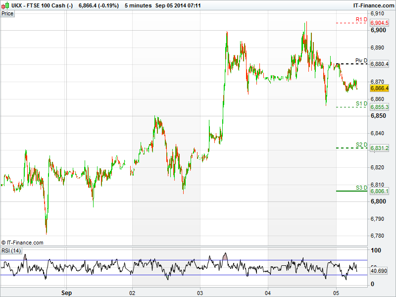Click the current price tag 6,866.4
Viewport: 396px width, 297px height.
point(380,88)
